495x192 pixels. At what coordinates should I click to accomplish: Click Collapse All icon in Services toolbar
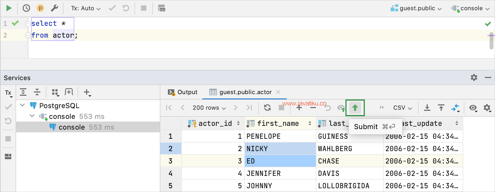(37, 92)
